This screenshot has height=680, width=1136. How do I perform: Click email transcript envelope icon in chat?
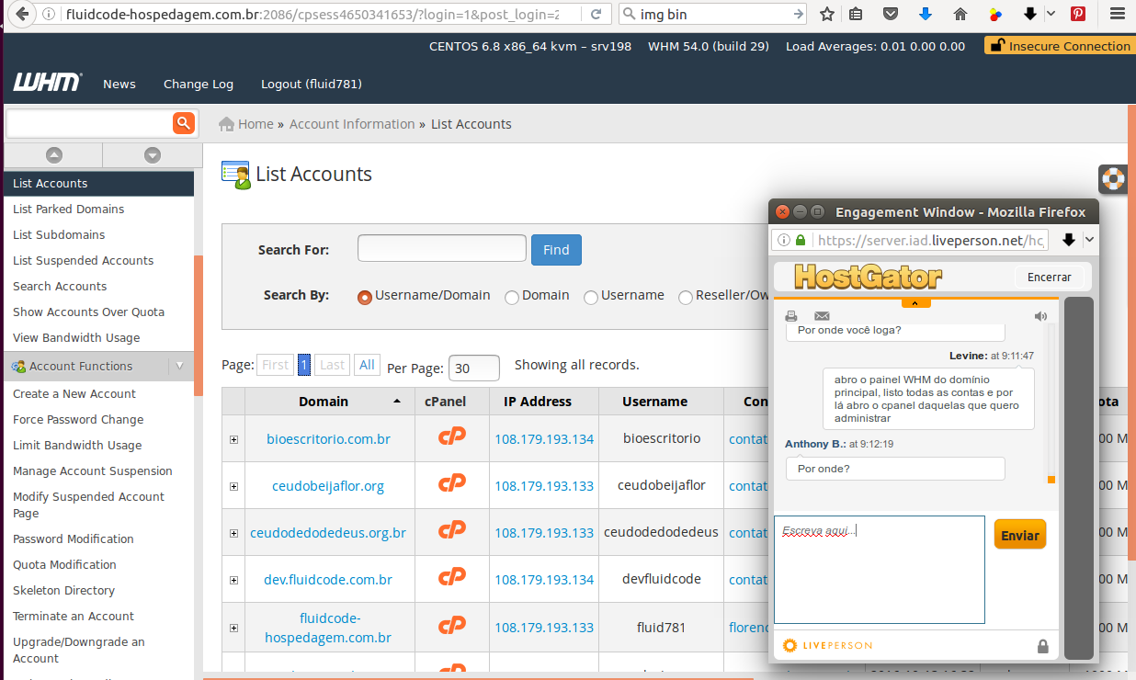point(822,316)
